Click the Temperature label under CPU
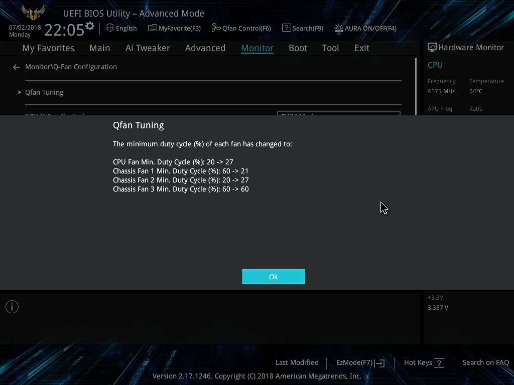514x385 pixels. pyautogui.click(x=486, y=81)
